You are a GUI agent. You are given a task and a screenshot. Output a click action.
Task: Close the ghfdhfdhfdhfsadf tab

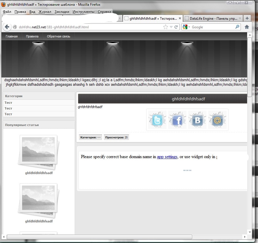pos(180,18)
